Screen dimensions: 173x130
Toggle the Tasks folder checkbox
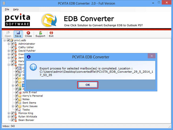17,109
